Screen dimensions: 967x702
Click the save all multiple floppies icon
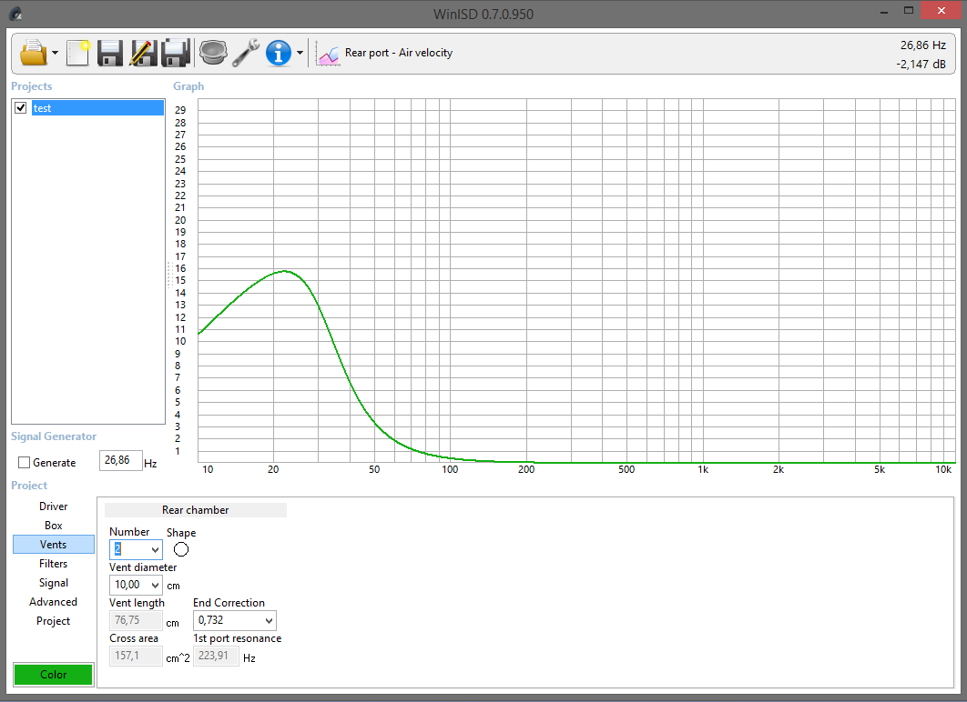pos(175,53)
